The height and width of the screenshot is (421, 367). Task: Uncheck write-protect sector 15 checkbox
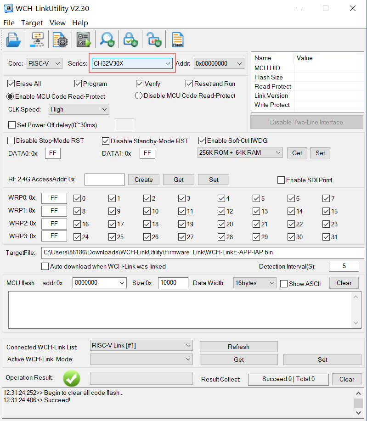[326, 211]
